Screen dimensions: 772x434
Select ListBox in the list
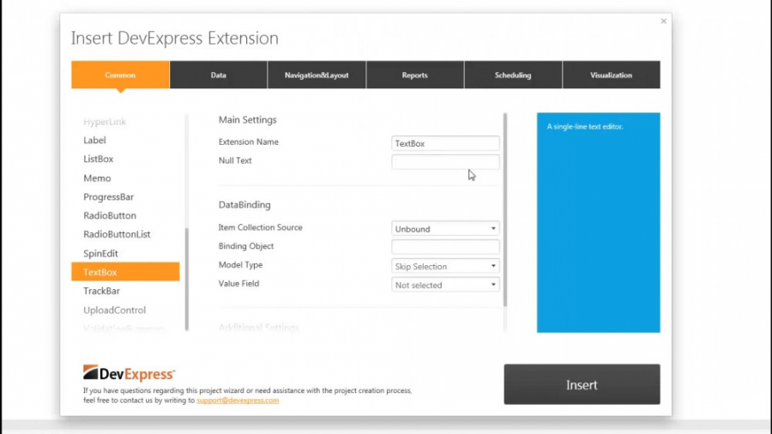pyautogui.click(x=99, y=159)
